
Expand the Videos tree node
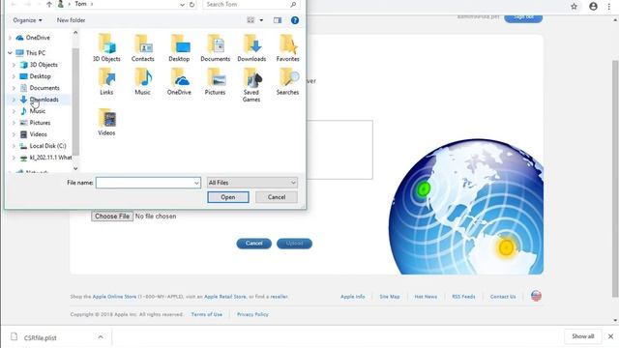coord(14,134)
